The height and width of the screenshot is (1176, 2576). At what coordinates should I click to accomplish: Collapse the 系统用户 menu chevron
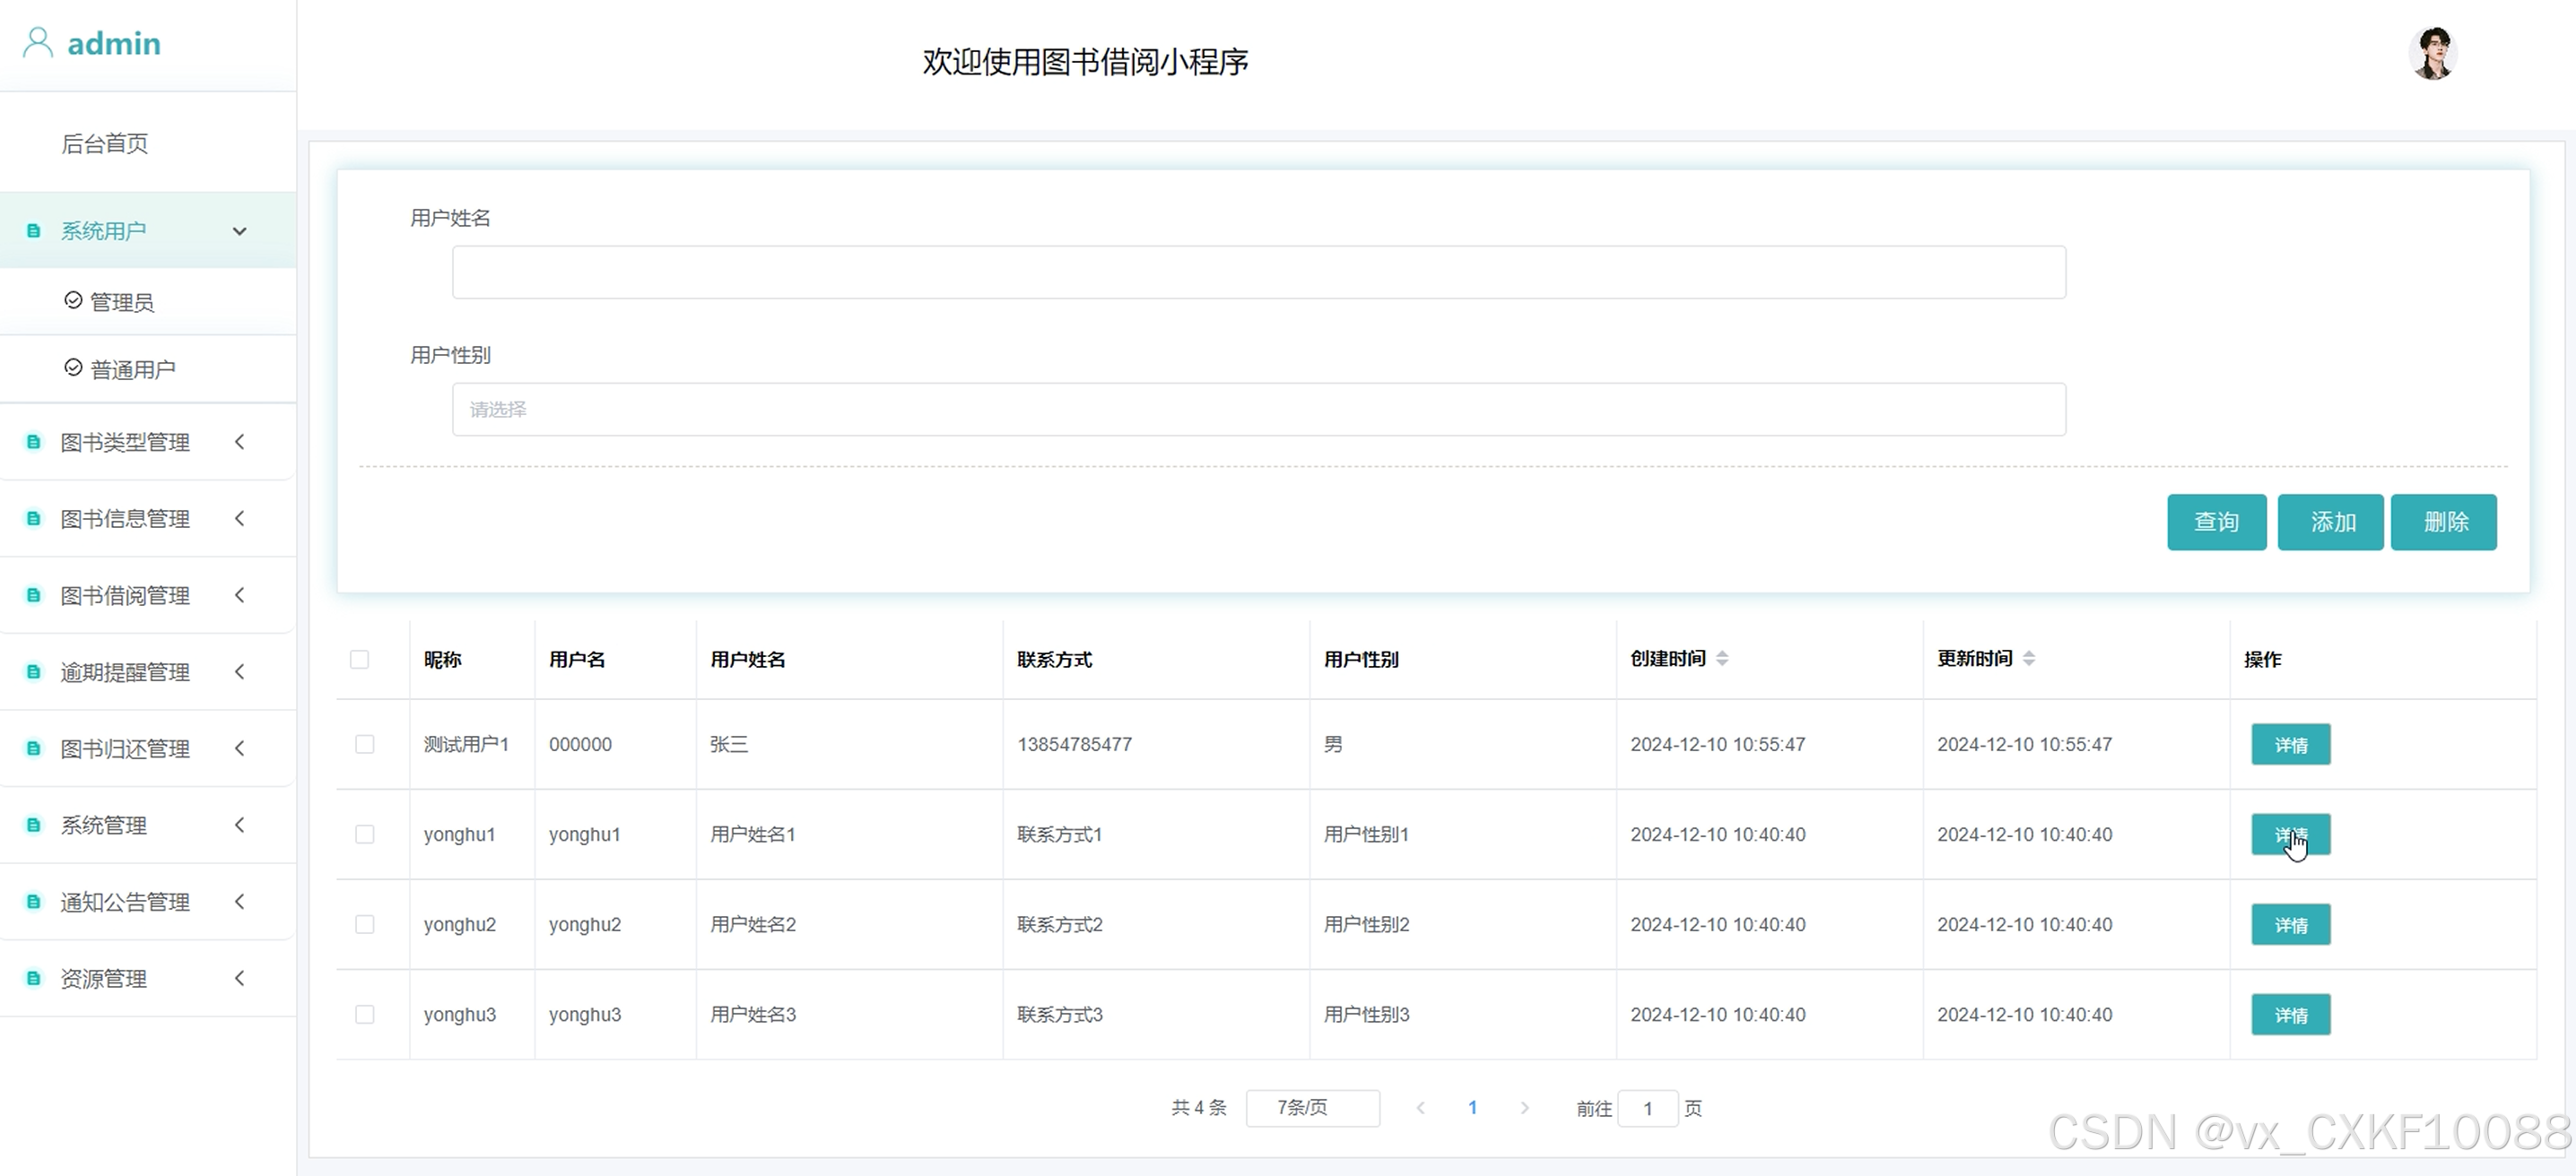240,232
